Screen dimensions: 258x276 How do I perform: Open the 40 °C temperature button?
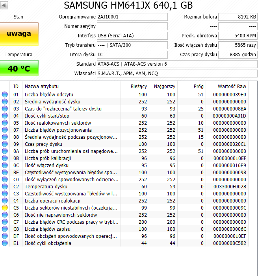(19, 68)
